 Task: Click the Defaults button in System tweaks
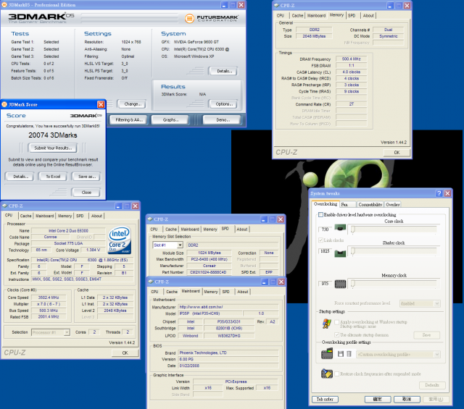coord(432,385)
